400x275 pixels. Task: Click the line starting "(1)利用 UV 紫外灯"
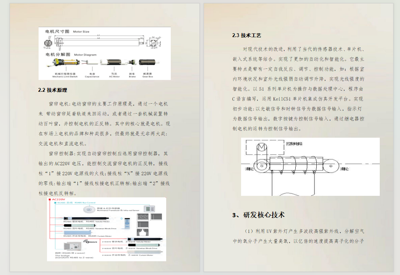pyautogui.click(x=304, y=231)
